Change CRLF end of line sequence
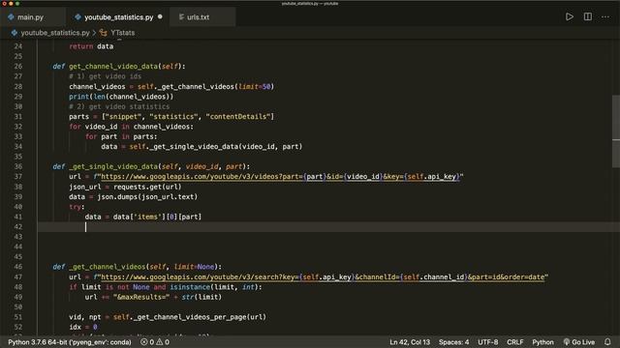Image resolution: width=620 pixels, height=348 pixels. point(514,342)
